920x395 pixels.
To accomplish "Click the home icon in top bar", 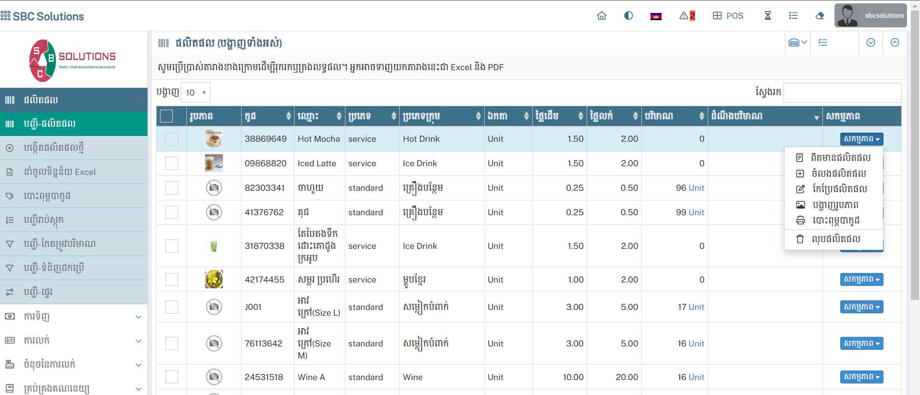I will click(601, 16).
